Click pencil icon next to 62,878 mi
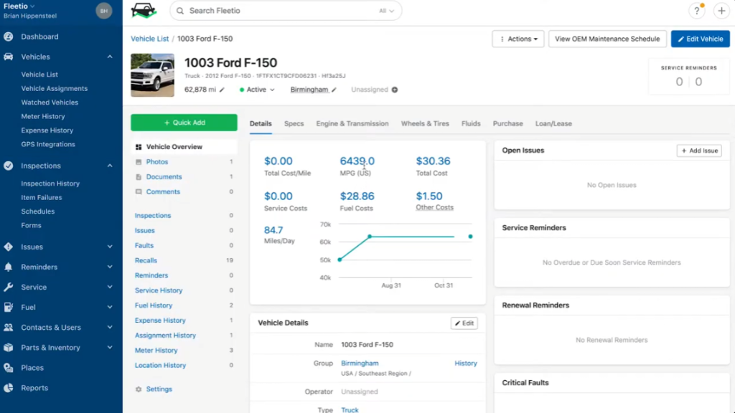Screen dimensions: 735x413 [222, 90]
